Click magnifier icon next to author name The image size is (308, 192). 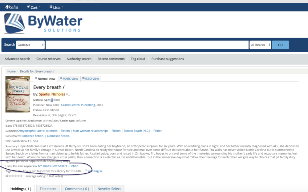67,95
